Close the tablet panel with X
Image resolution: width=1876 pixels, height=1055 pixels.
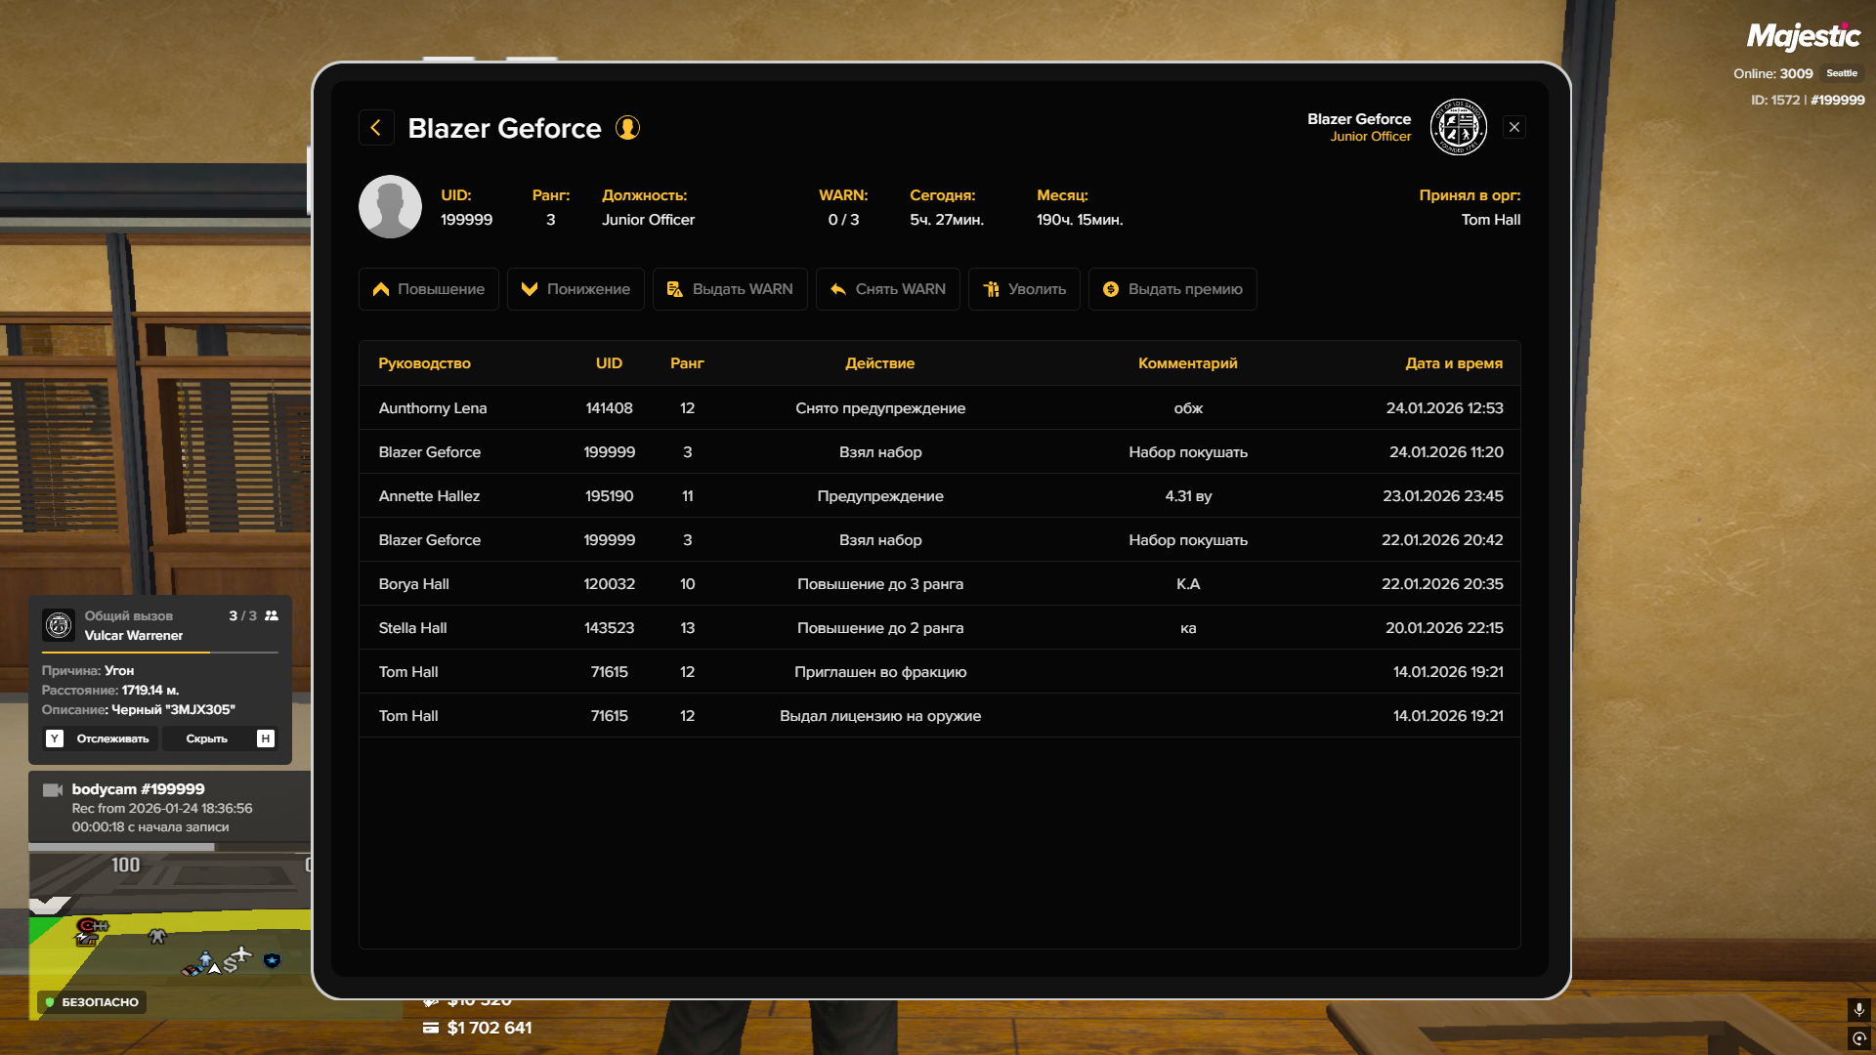coord(1514,127)
